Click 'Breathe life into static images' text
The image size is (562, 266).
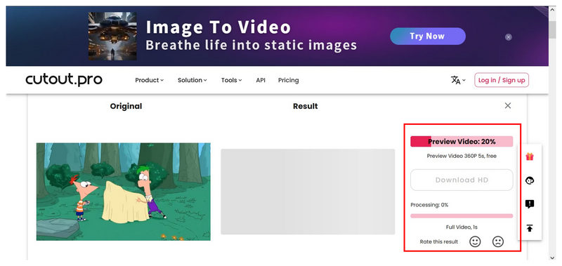(251, 46)
